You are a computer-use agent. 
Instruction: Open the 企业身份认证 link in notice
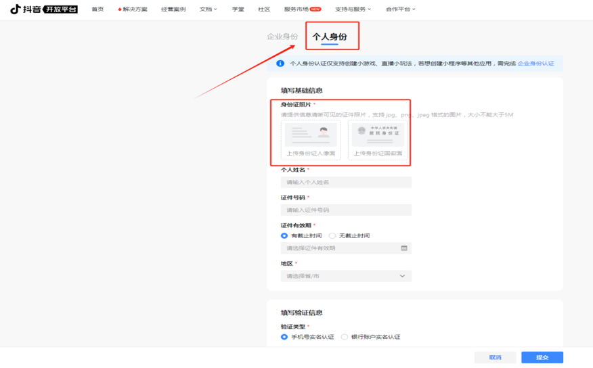click(535, 64)
